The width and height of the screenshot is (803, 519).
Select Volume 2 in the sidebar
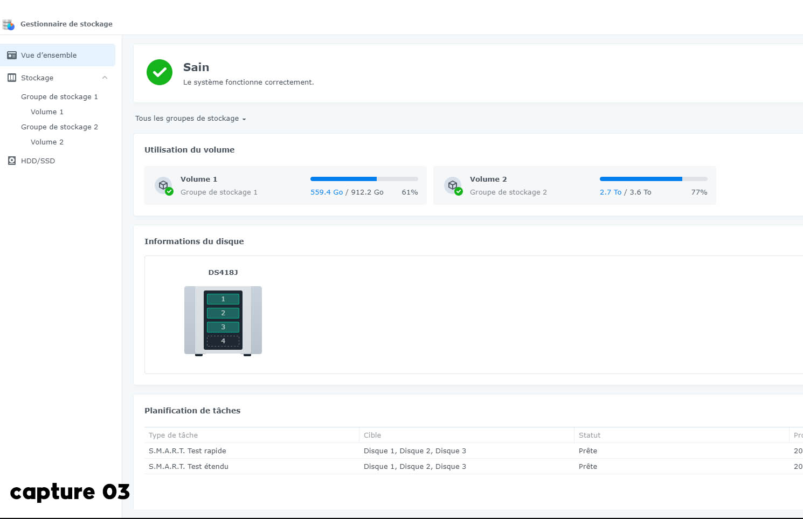[47, 142]
